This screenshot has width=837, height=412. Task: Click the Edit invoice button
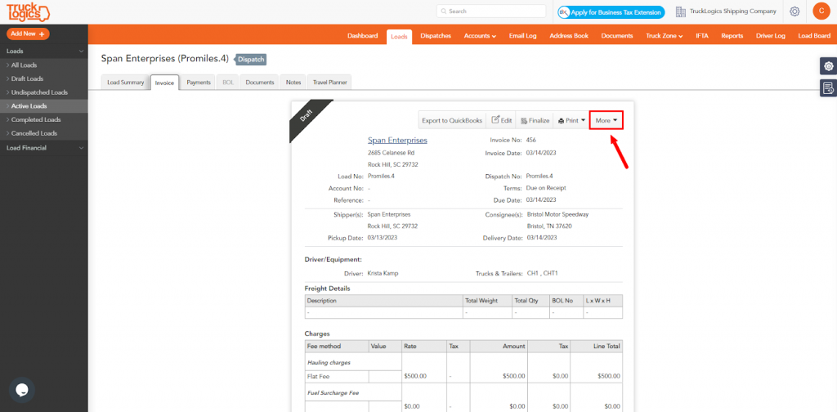click(502, 121)
